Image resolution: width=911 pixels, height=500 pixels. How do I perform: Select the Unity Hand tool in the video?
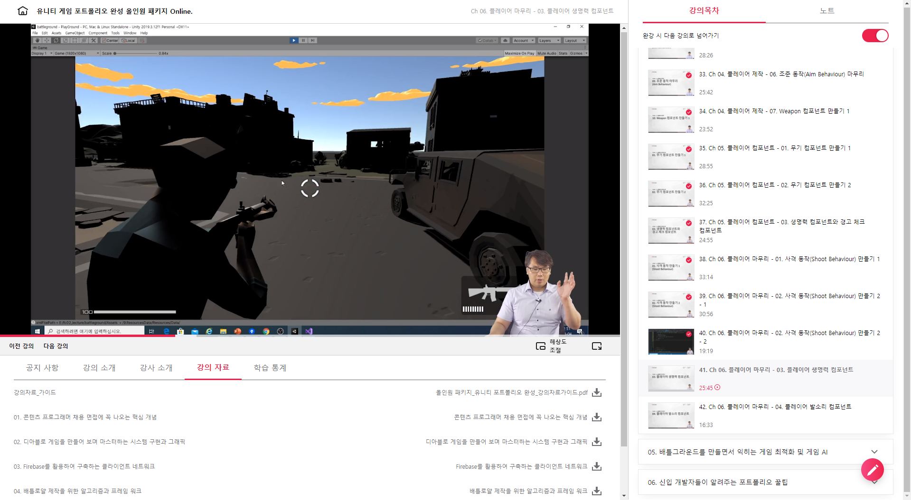(38, 40)
